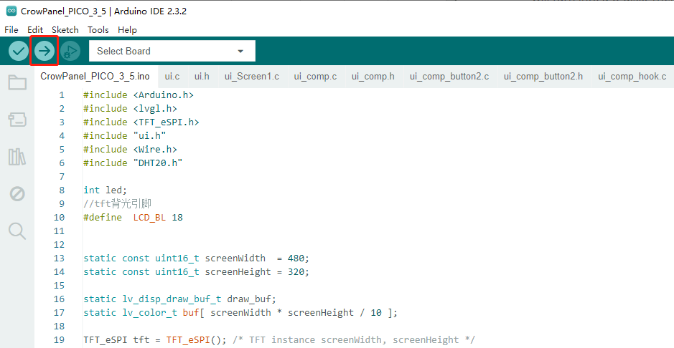674x348 pixels.
Task: Click line number 15 in the gutter
Action: 59,286
